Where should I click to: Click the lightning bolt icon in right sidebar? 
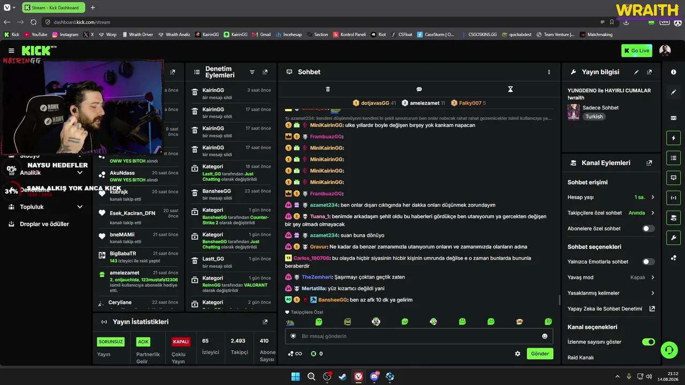click(674, 138)
